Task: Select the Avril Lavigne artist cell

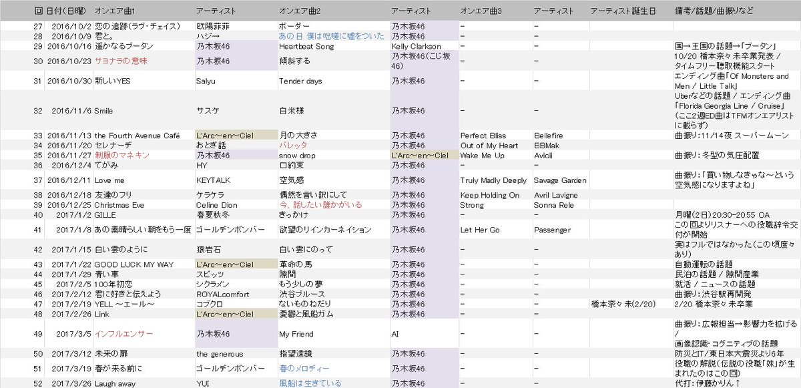Action: pos(556,195)
